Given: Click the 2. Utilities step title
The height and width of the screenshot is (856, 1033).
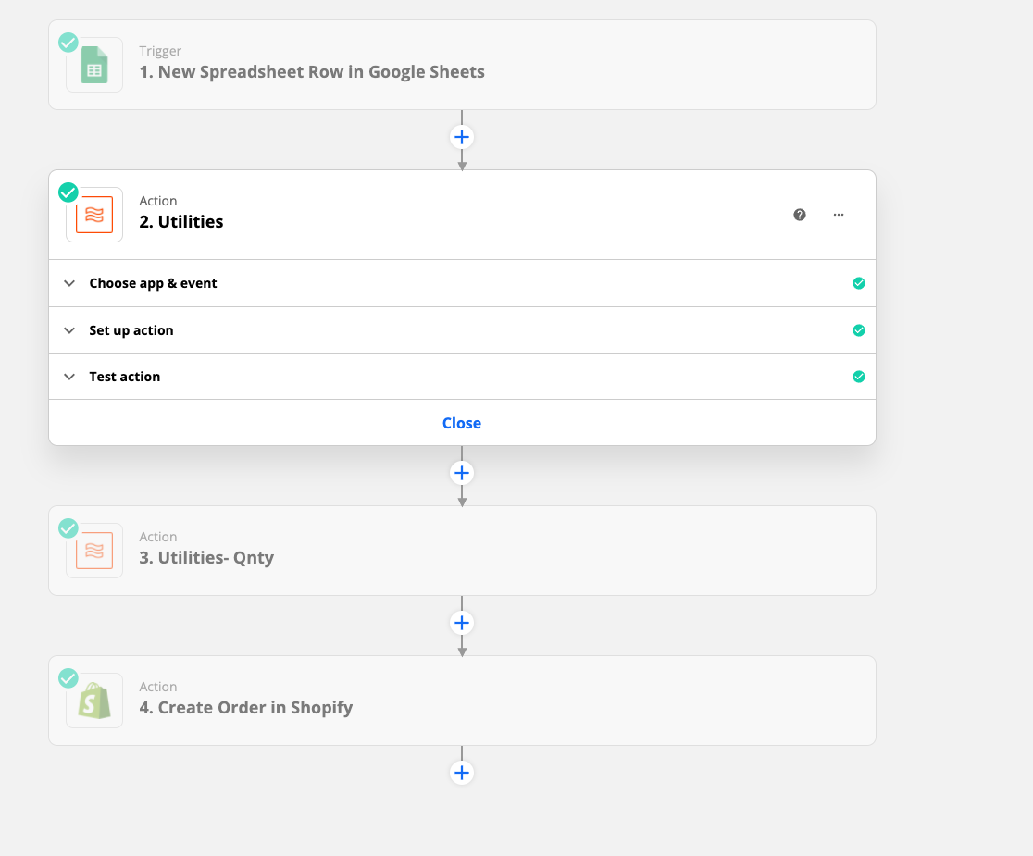Looking at the screenshot, I should (181, 222).
